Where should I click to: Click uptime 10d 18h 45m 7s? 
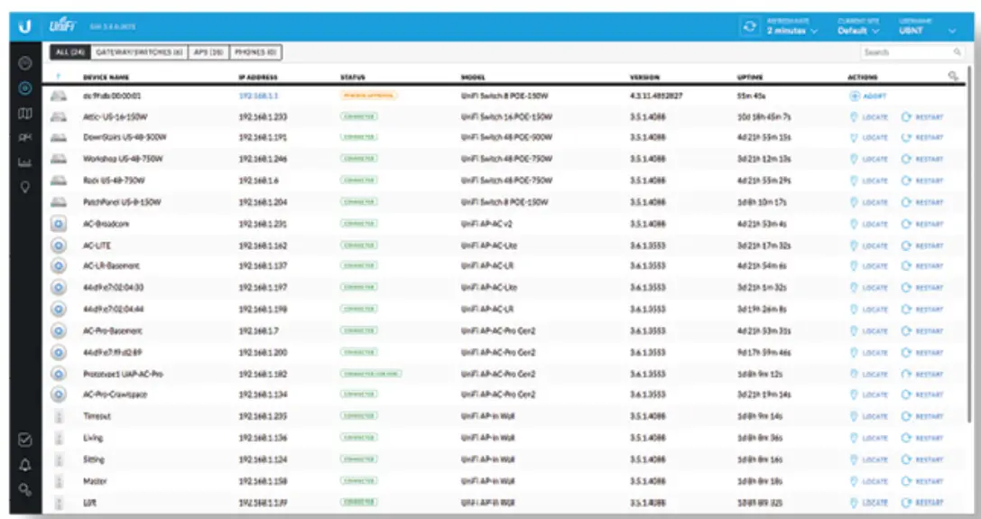coord(764,117)
